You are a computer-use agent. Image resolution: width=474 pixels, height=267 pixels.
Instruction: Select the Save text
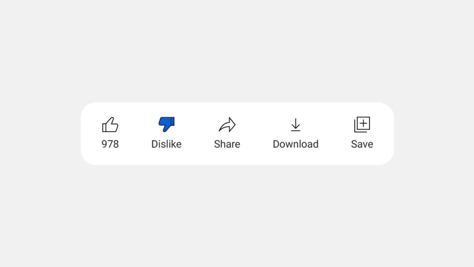(362, 144)
